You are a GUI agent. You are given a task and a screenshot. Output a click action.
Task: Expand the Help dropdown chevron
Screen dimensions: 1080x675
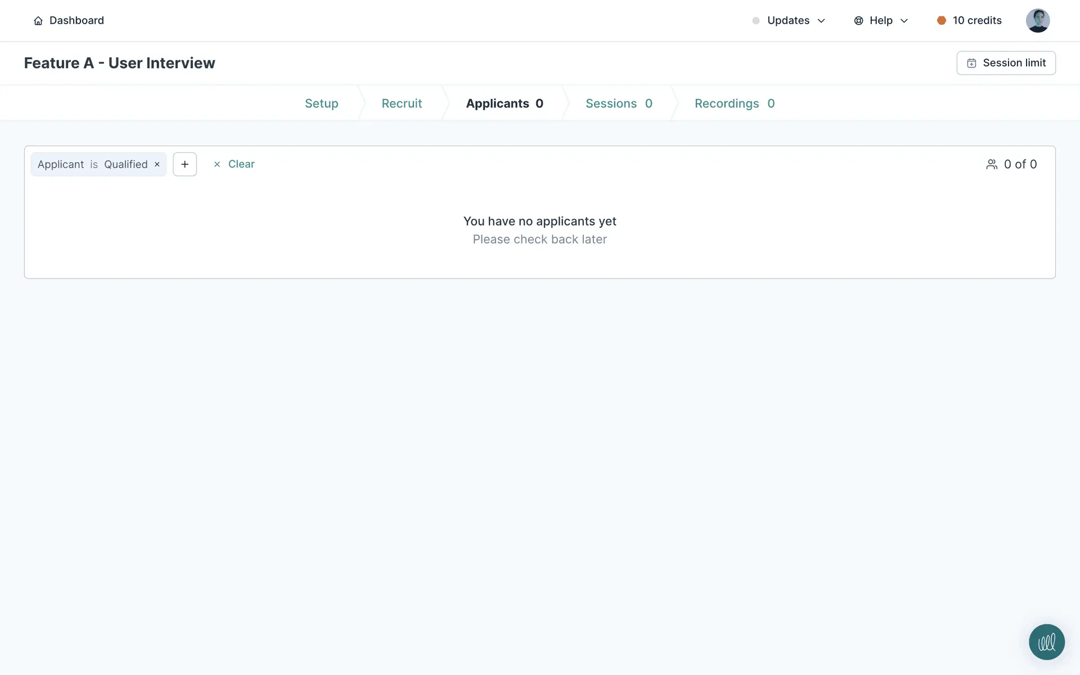point(904,21)
